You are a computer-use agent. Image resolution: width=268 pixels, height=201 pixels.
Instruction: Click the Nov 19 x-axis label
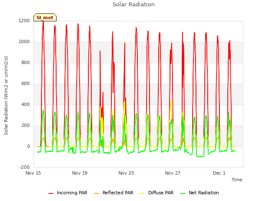coord(80,173)
